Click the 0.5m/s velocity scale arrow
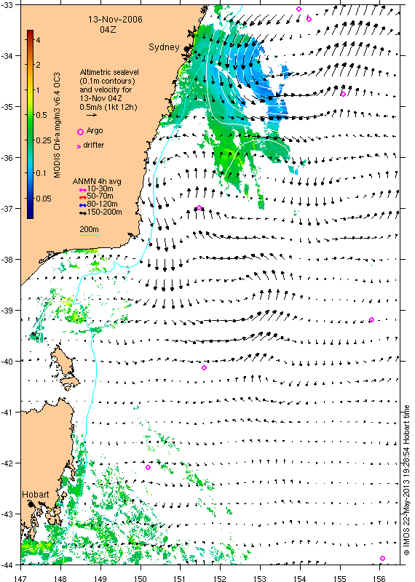Image resolution: width=415 pixels, height=582 pixels. [x=92, y=115]
